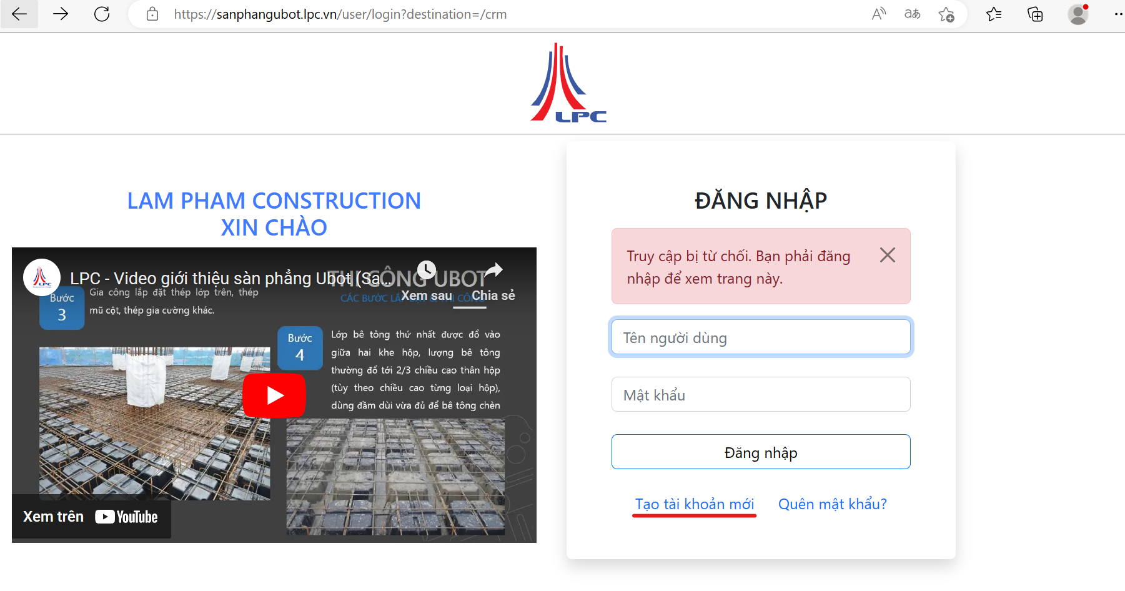
Task: Click 'Tạo tài khoản mới' to register
Action: pyautogui.click(x=694, y=504)
